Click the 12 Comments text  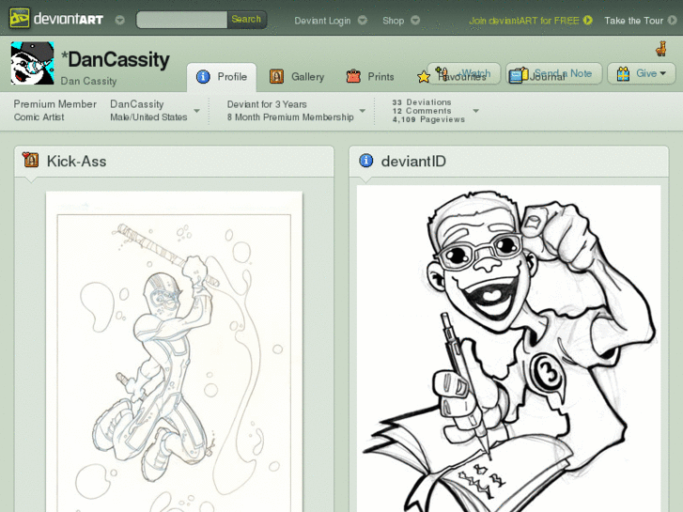422,111
